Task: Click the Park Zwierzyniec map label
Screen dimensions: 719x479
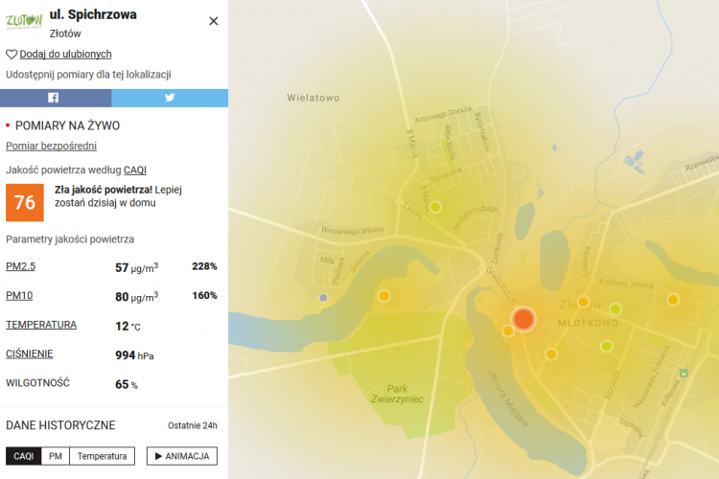Action: [397, 394]
